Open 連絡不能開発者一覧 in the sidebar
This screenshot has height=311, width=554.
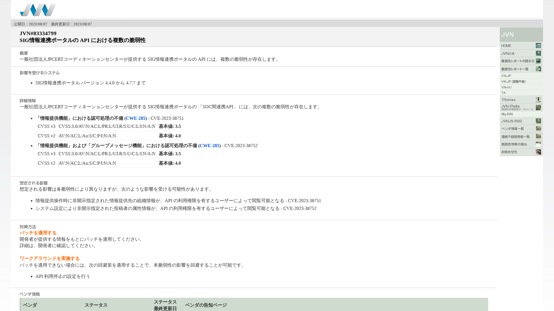coord(521,137)
